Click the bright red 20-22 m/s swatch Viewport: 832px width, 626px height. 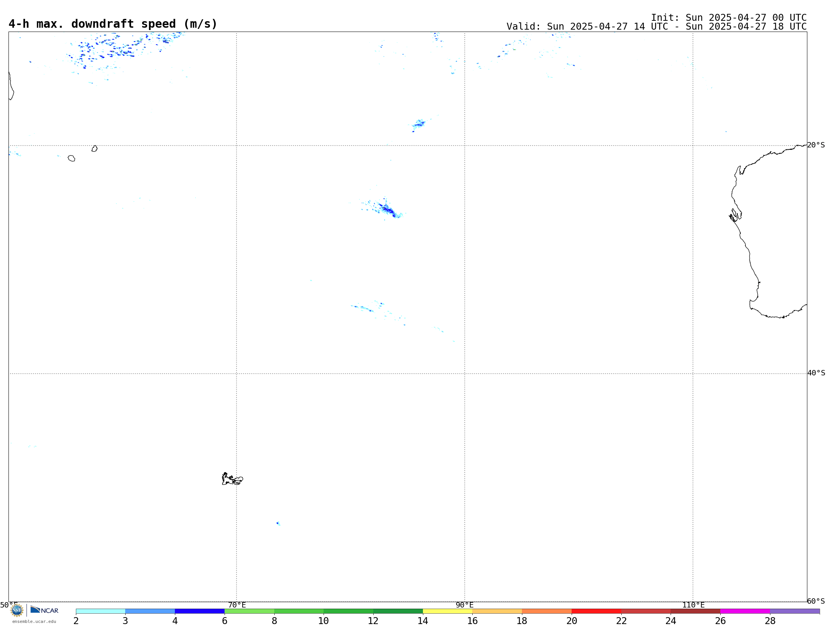(x=596, y=611)
